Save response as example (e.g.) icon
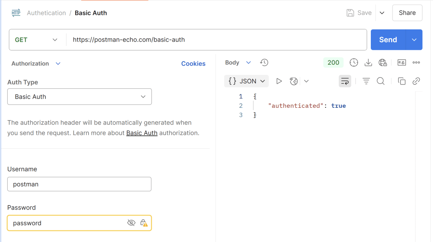 tap(402, 63)
